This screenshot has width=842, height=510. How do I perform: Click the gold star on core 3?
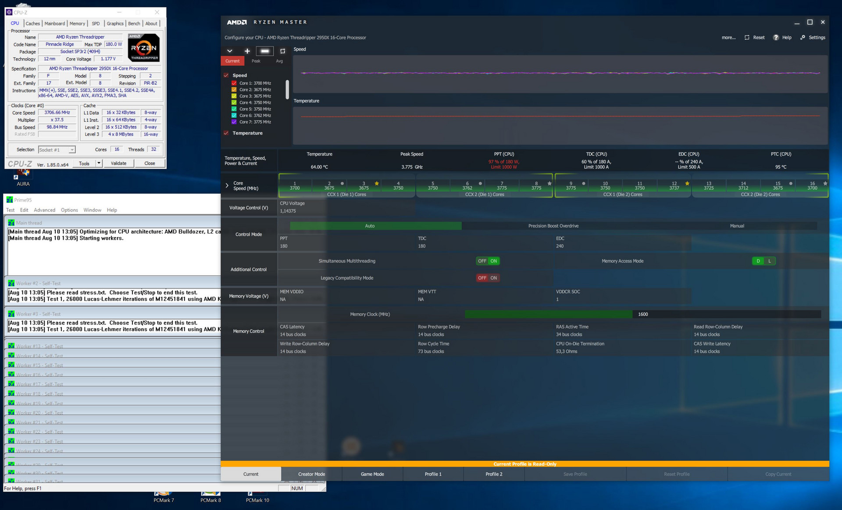coord(377,183)
